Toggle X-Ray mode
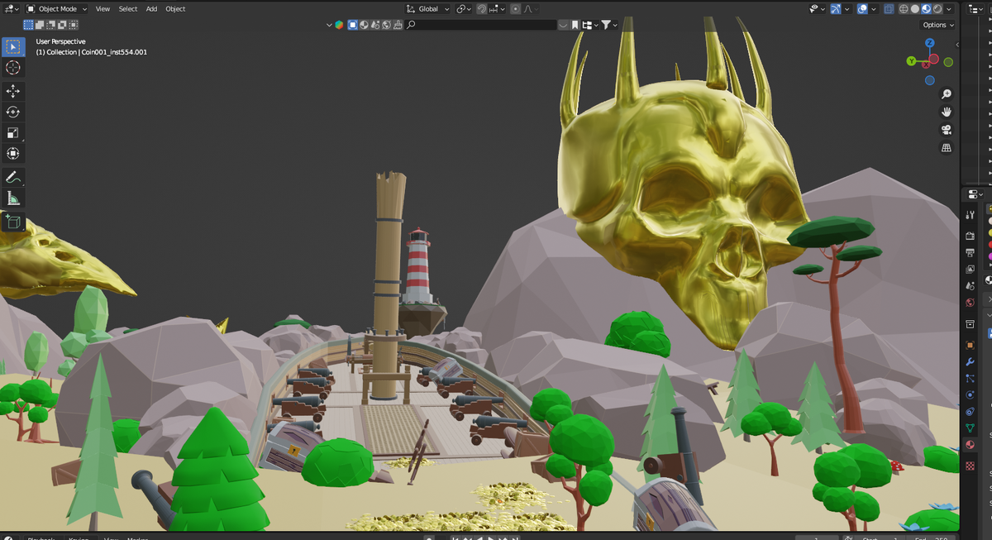This screenshot has width=992, height=540. pos(889,9)
